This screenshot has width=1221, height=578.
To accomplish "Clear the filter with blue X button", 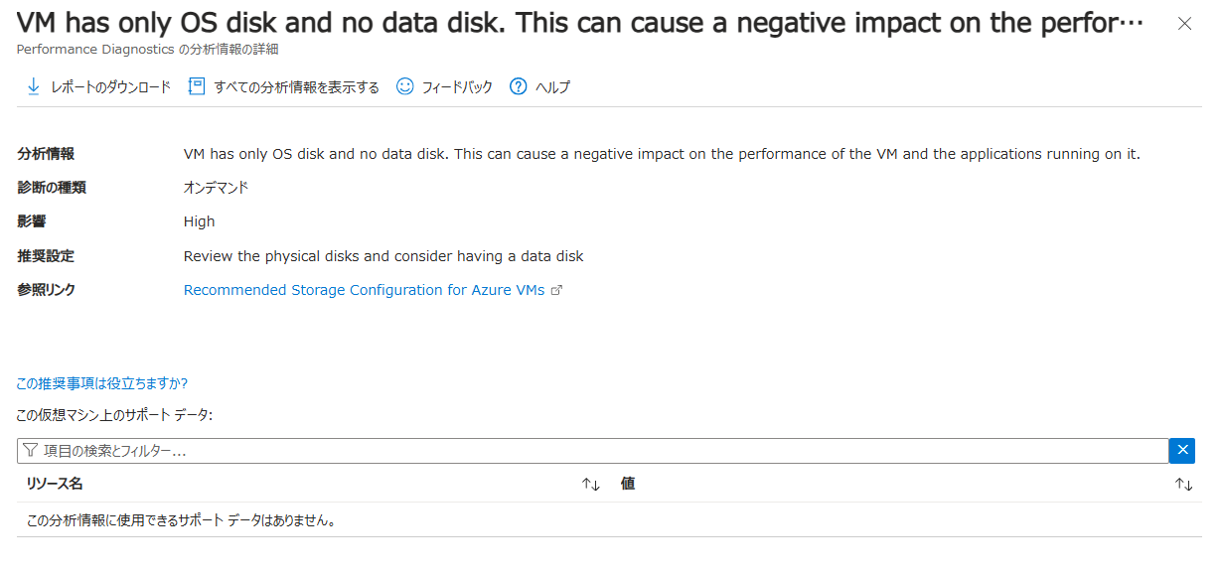I will [1182, 451].
